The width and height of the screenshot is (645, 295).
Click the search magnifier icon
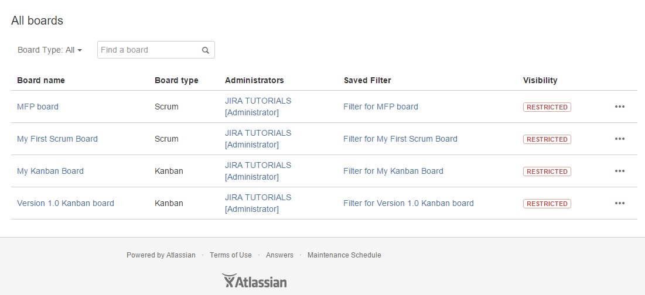coord(206,50)
